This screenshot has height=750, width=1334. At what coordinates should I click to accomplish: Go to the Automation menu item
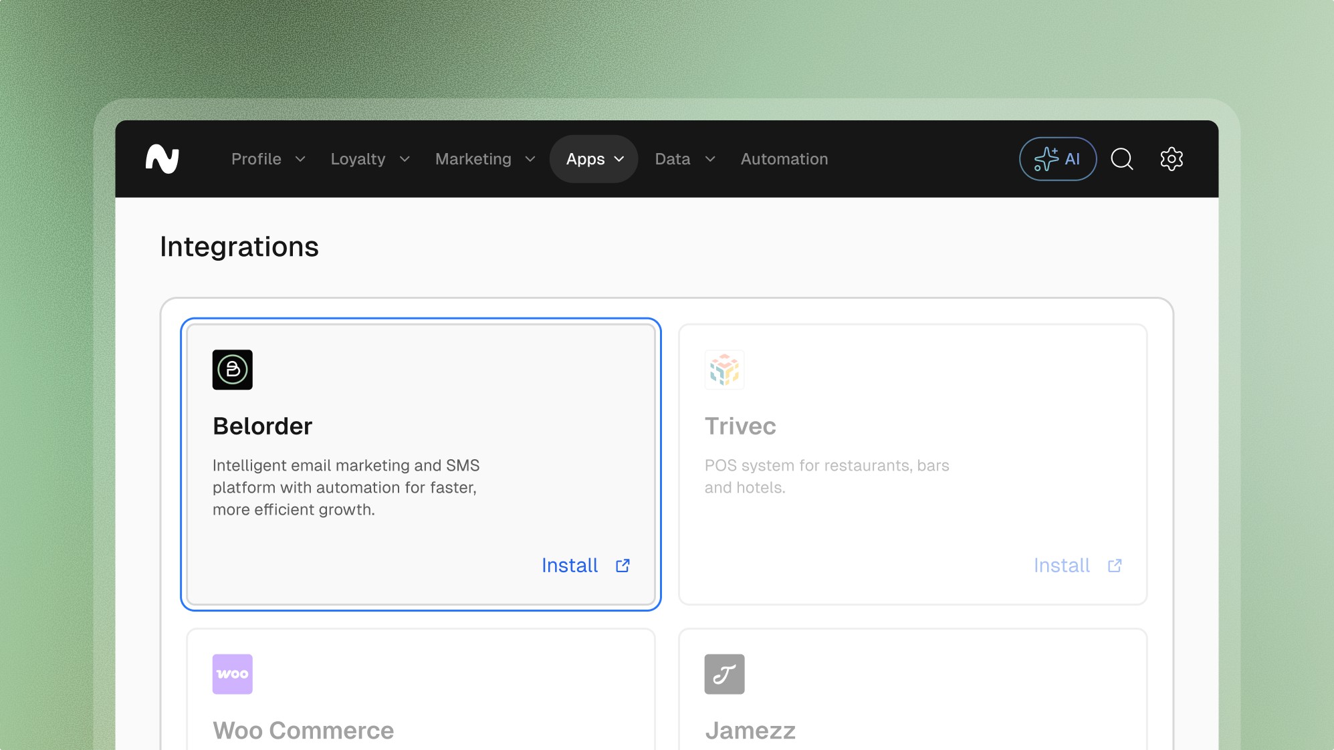(784, 159)
